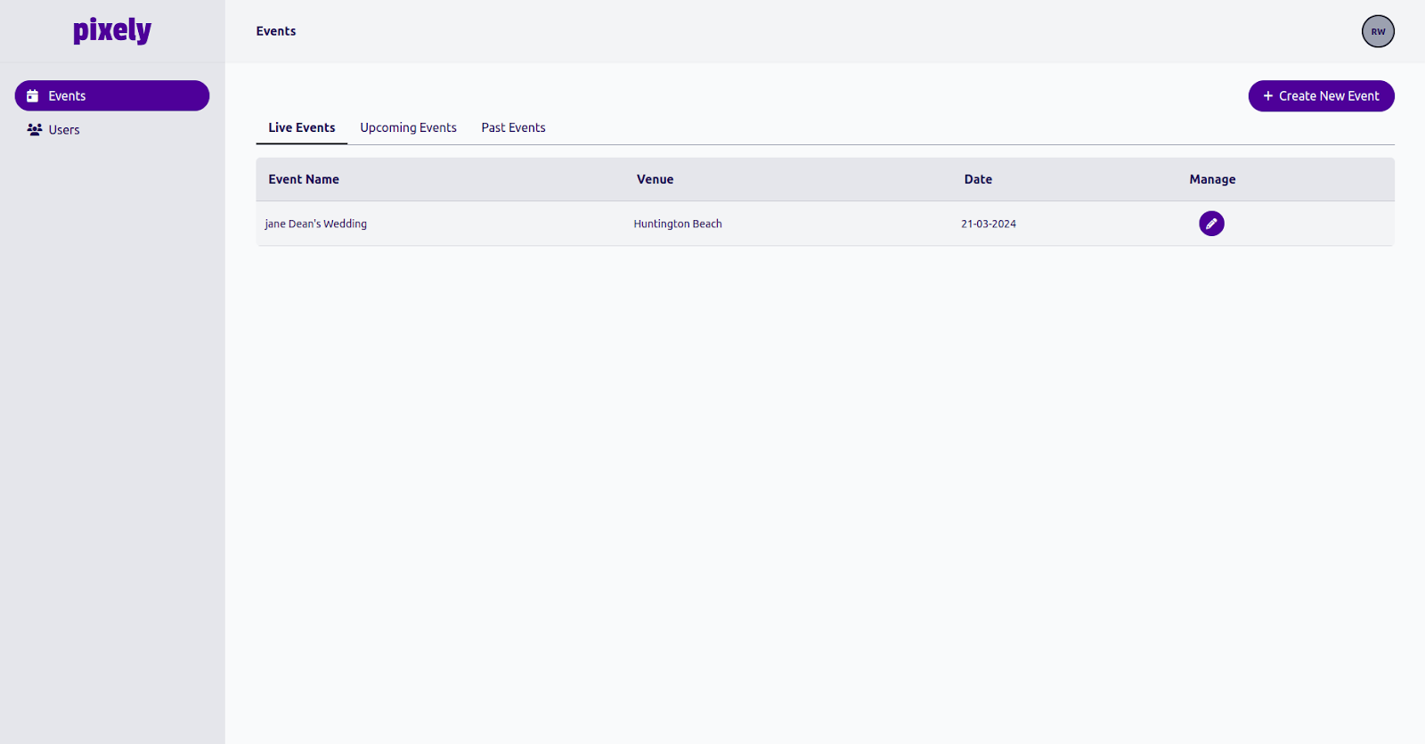Open the Users sidebar item
This screenshot has width=1425, height=744.
tap(112, 130)
